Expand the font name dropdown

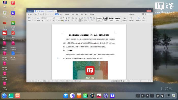[x=51, y=18]
